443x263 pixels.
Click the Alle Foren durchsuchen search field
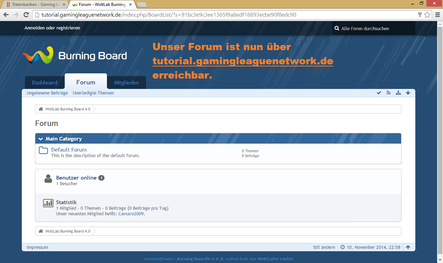[x=376, y=28]
